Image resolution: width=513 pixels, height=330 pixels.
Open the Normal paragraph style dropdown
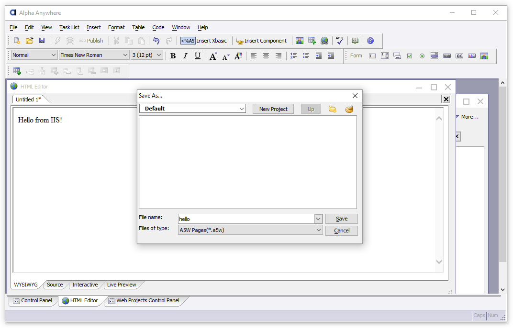(34, 55)
